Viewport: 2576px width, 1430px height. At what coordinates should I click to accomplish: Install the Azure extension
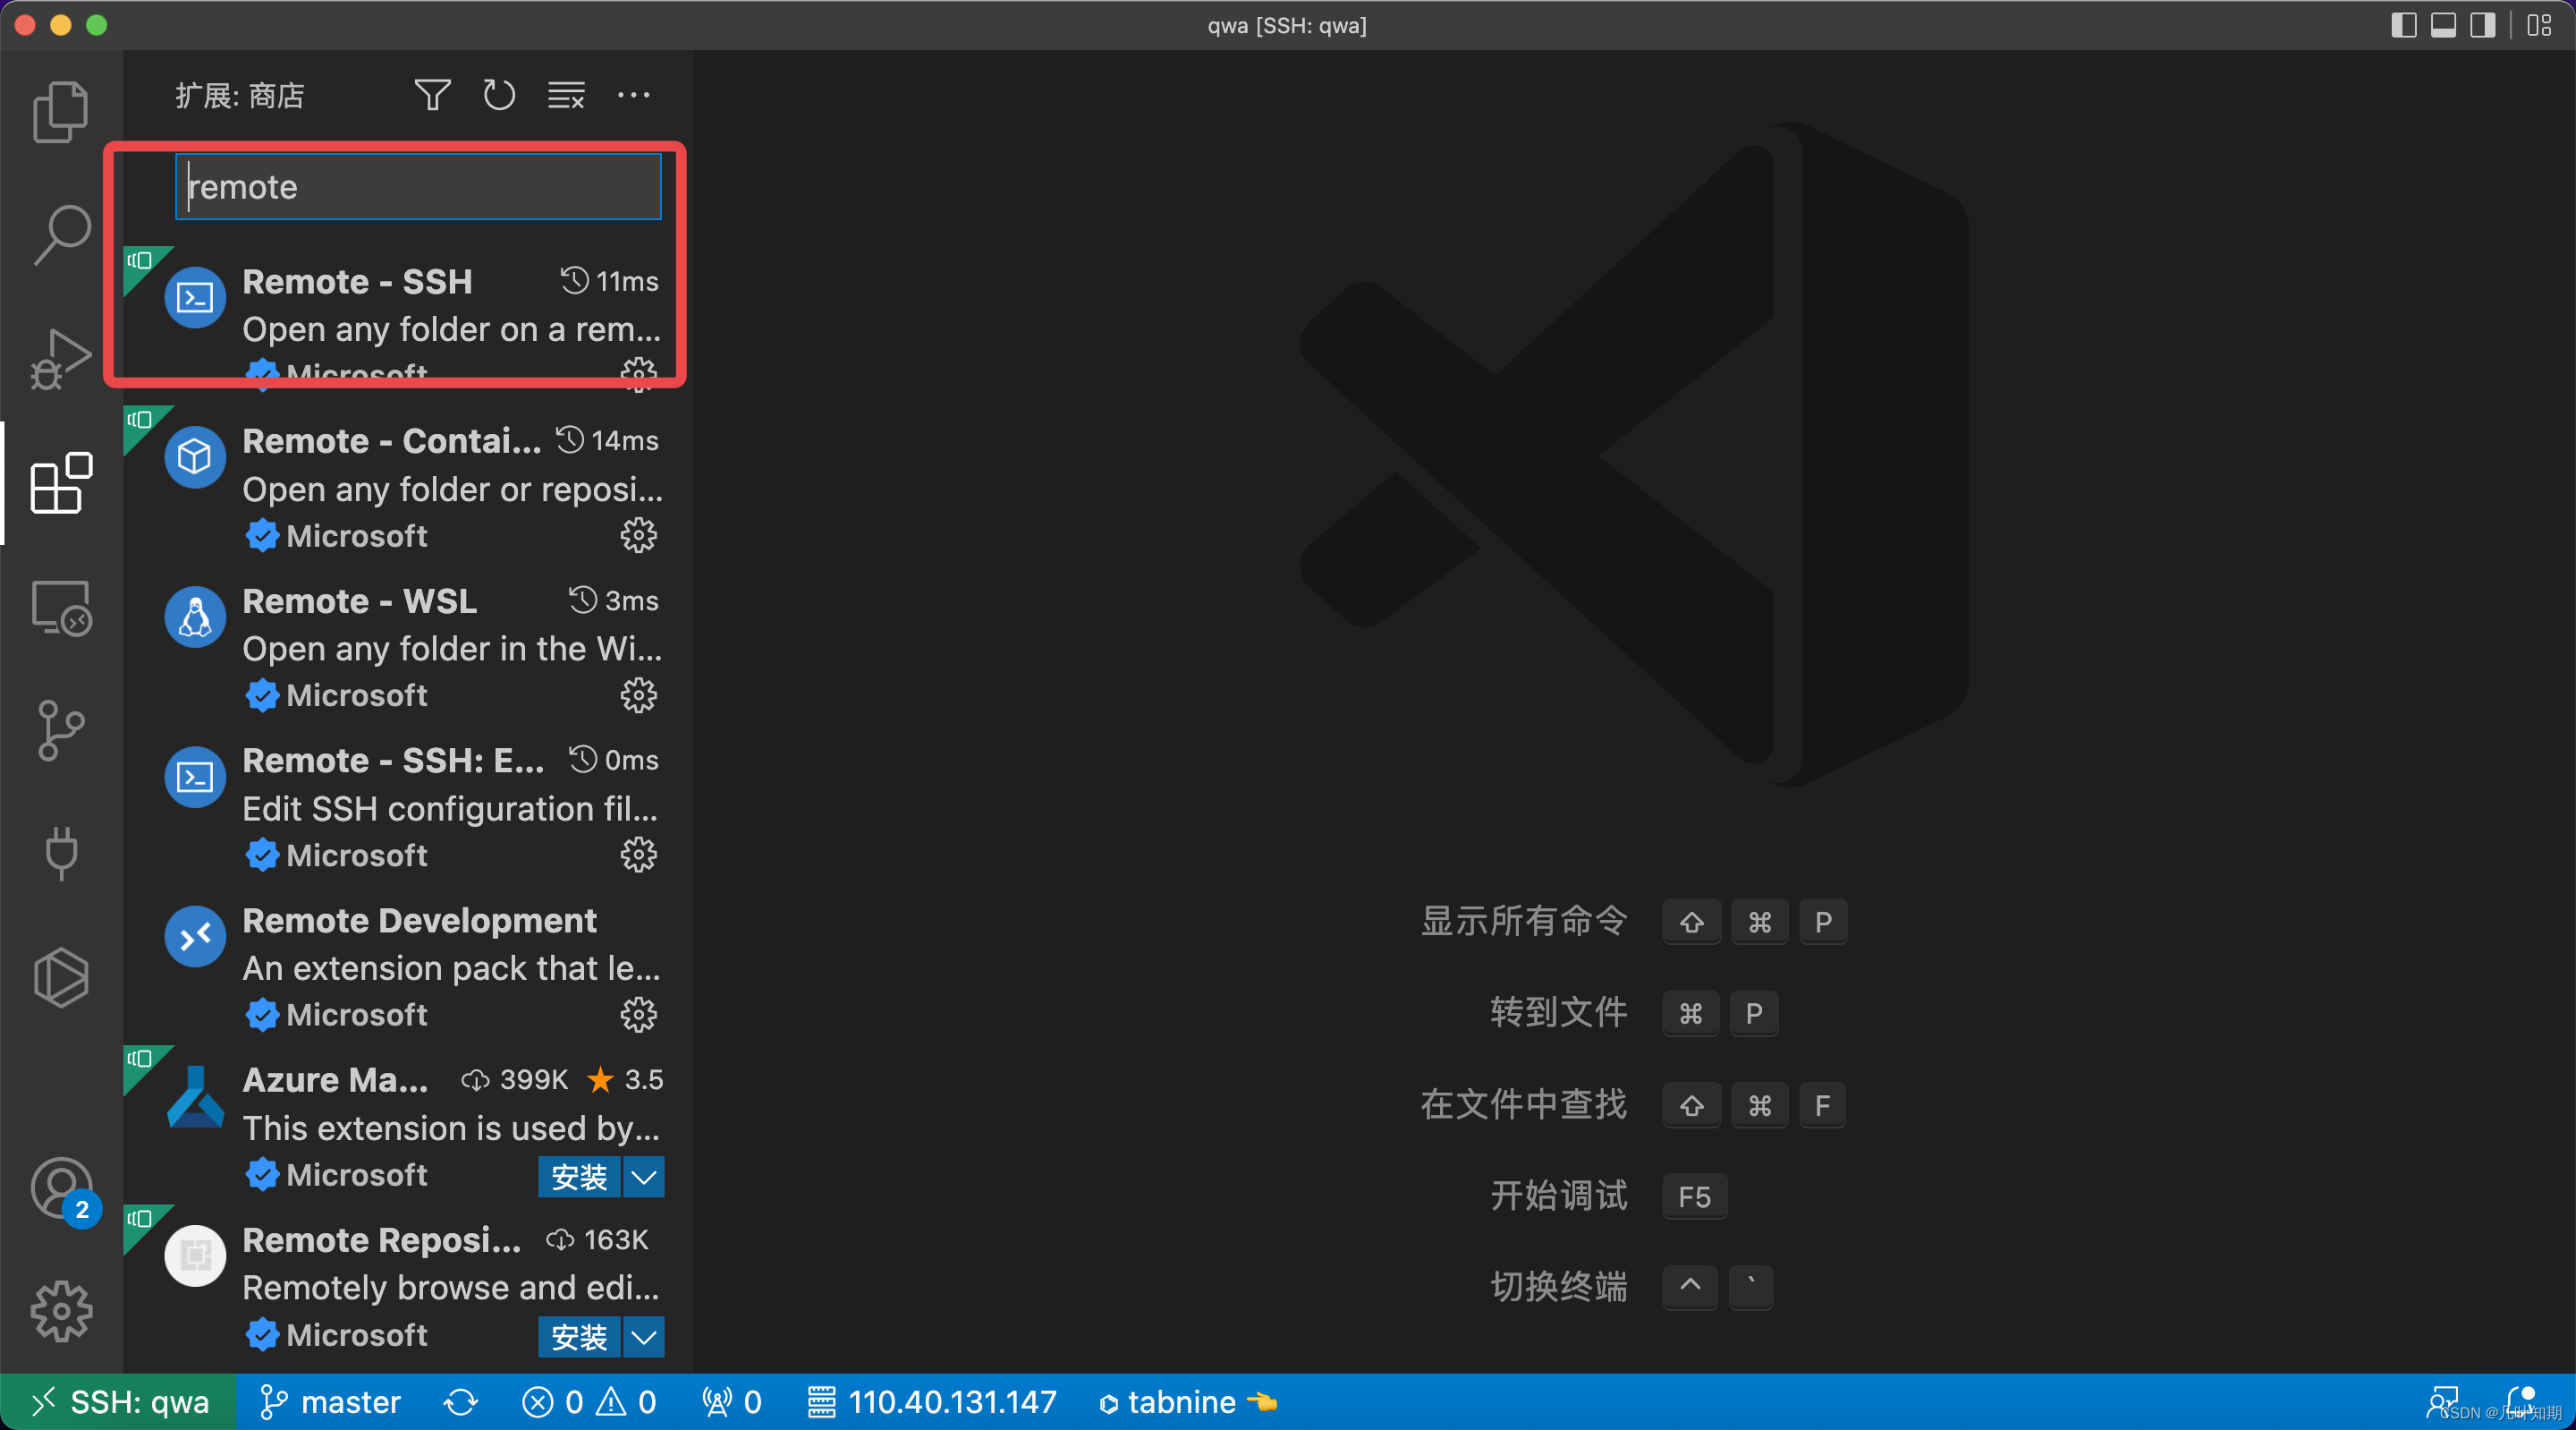click(x=579, y=1177)
